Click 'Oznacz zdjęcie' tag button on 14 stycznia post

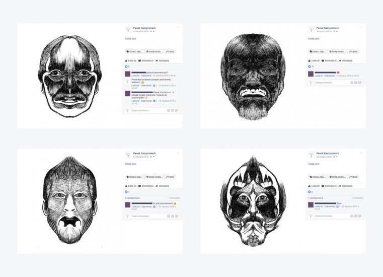[x=134, y=51]
